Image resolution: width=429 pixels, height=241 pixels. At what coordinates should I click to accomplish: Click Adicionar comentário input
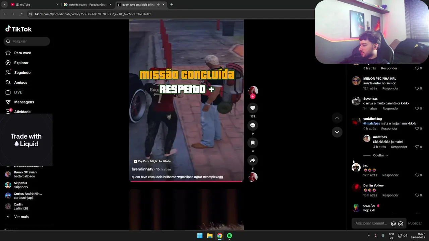tap(371, 223)
